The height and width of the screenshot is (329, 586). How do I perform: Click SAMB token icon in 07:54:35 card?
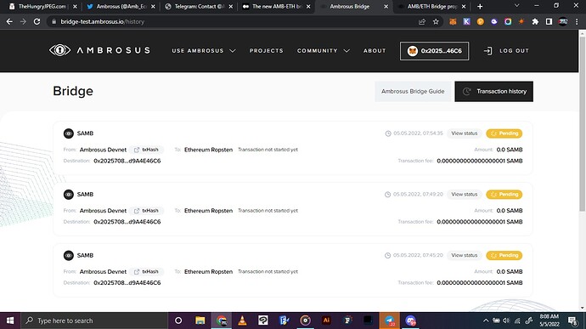[69, 133]
